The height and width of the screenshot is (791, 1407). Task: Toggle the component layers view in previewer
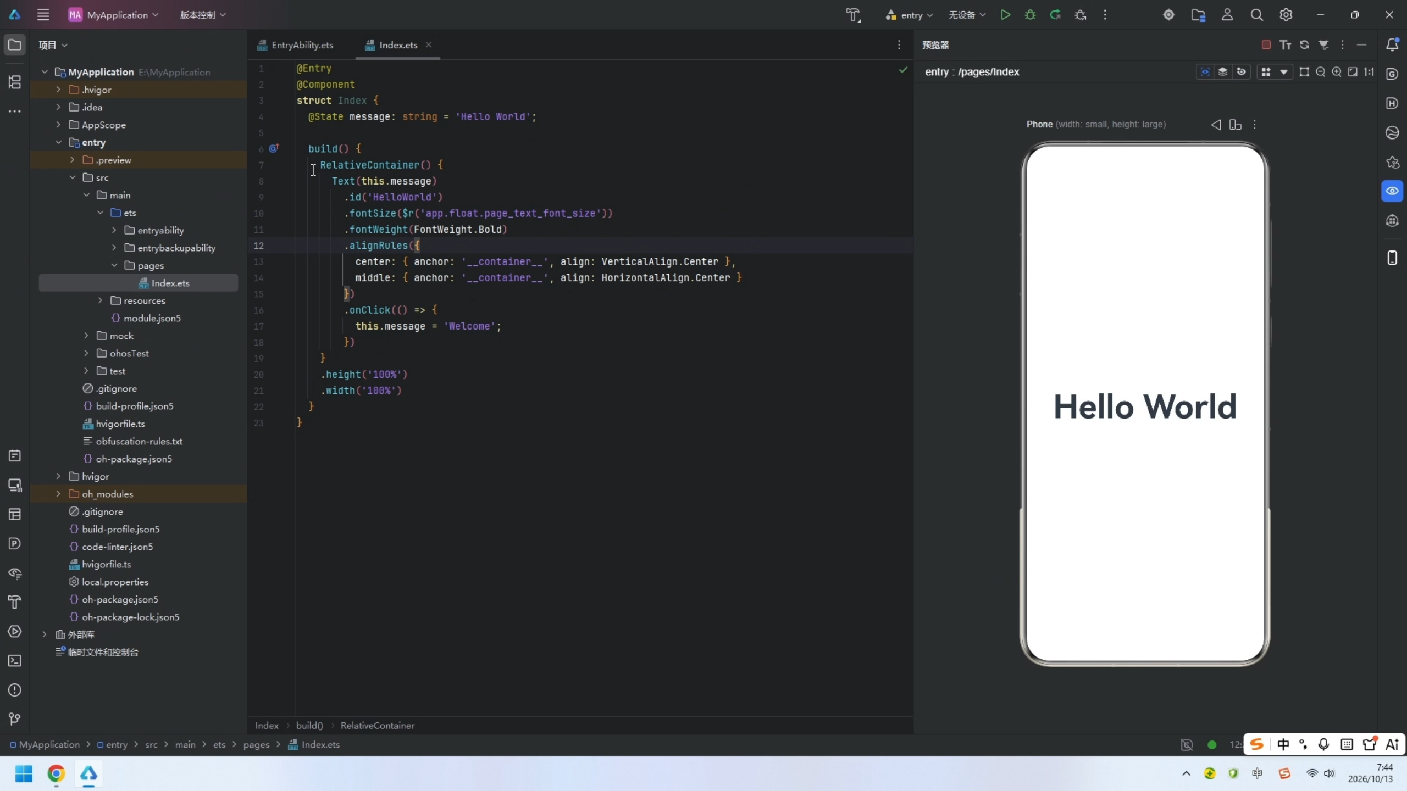(x=1223, y=72)
